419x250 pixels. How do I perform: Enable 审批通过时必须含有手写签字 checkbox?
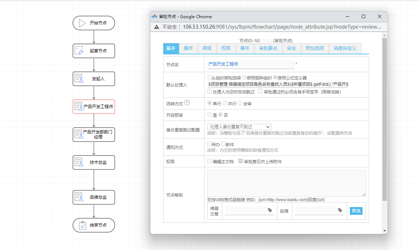click(x=260, y=91)
